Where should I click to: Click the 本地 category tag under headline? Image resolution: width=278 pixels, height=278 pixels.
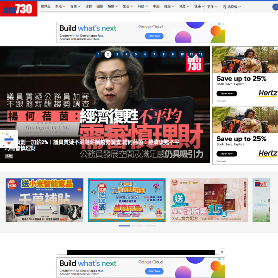coord(9,156)
